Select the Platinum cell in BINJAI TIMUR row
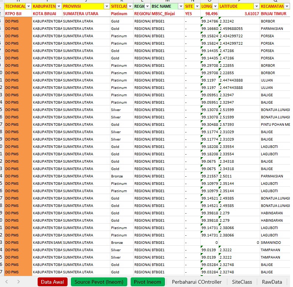The width and height of the screenshot is (293, 287). pyautogui.click(x=122, y=14)
